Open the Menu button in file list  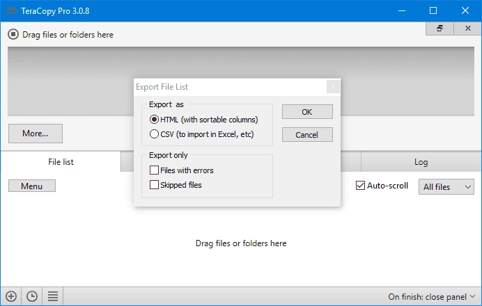click(x=32, y=186)
